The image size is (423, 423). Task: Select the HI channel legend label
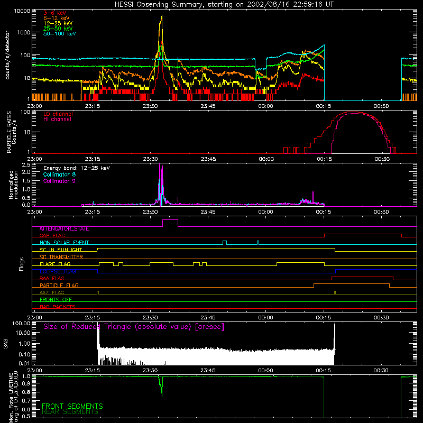point(57,119)
